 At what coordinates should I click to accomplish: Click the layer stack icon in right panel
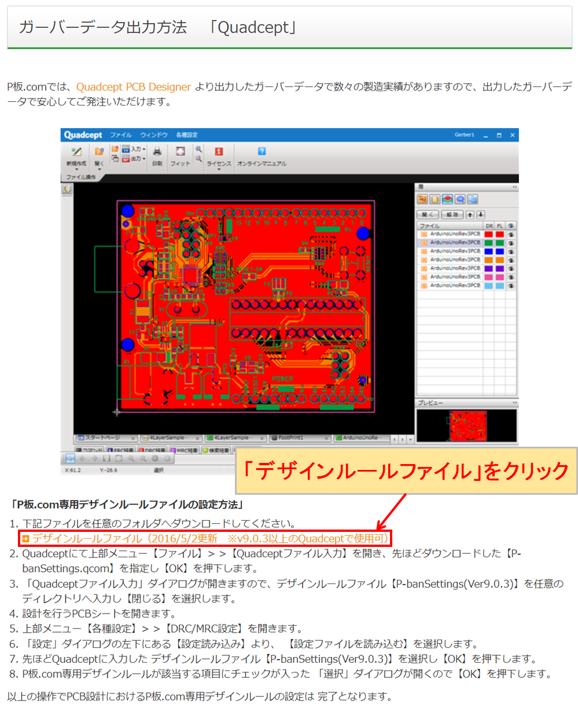pos(448,199)
